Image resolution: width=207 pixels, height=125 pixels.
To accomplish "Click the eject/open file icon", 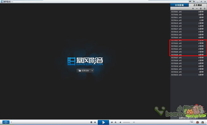I will click(x=116, y=122).
